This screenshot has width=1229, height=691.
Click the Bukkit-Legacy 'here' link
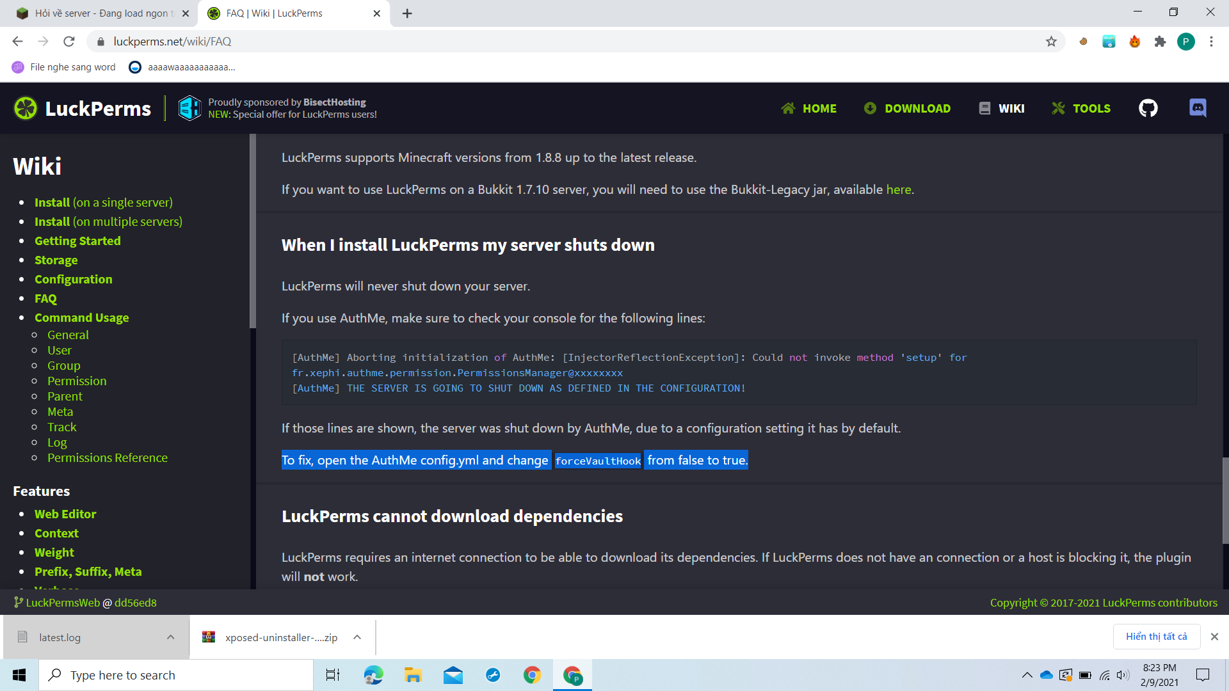pos(898,189)
